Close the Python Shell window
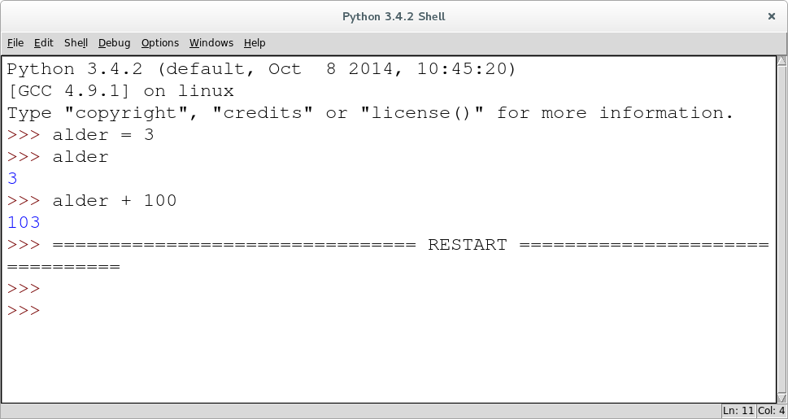This screenshot has height=419, width=788. pos(772,16)
